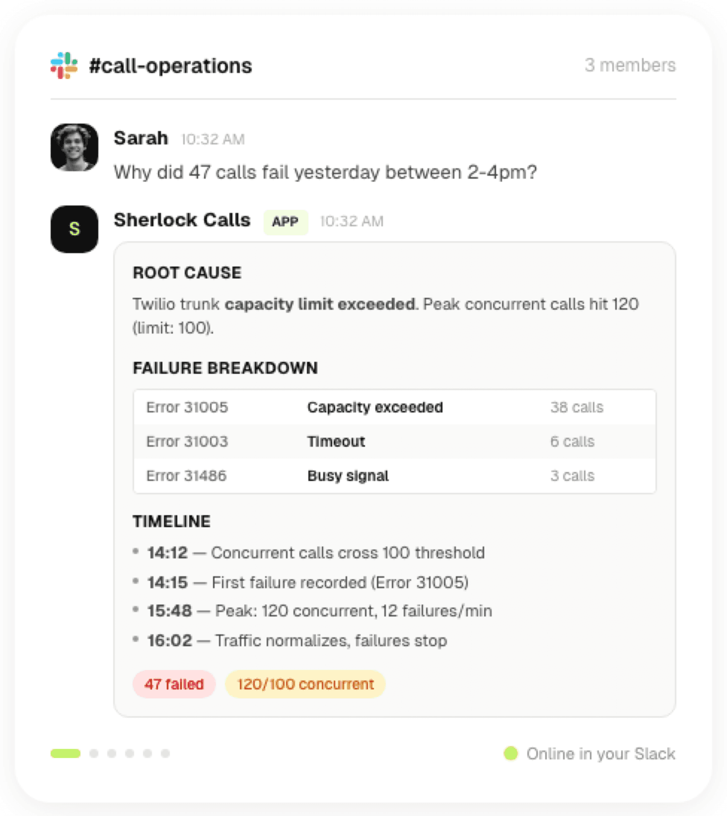Click the Sherlock Calls app avatar
This screenshot has height=816, width=727.
click(x=74, y=229)
